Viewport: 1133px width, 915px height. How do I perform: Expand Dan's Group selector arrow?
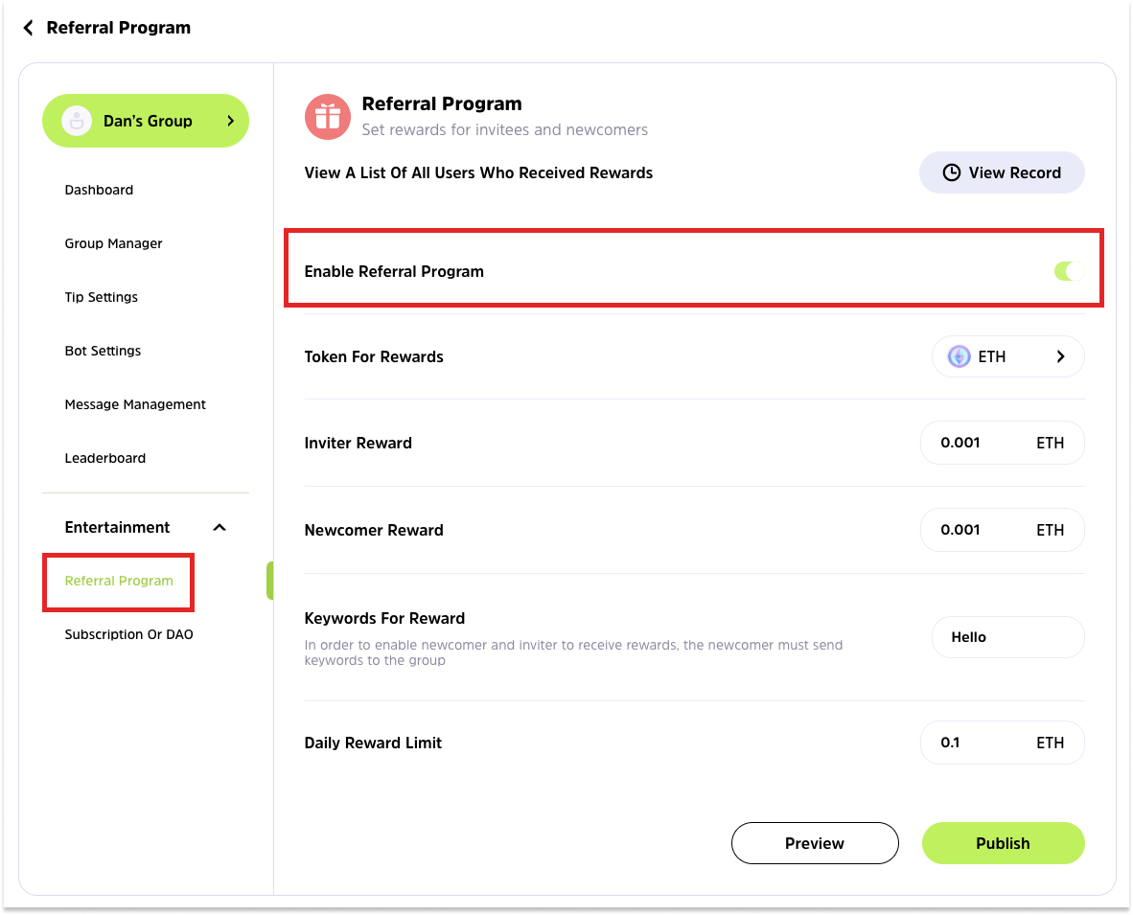(230, 121)
